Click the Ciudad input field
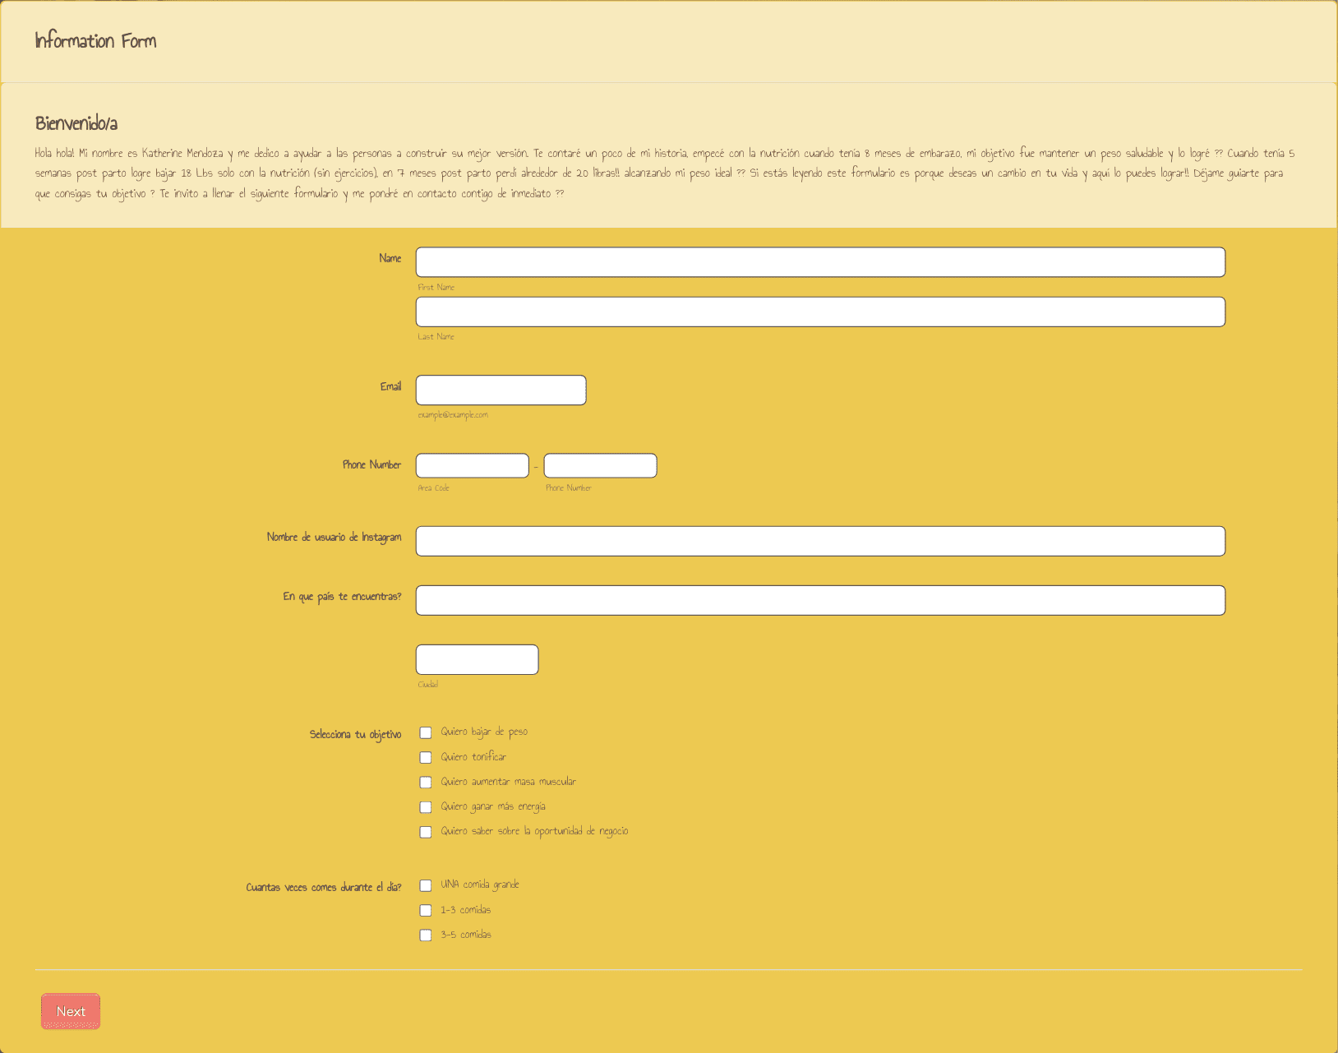 coord(477,660)
